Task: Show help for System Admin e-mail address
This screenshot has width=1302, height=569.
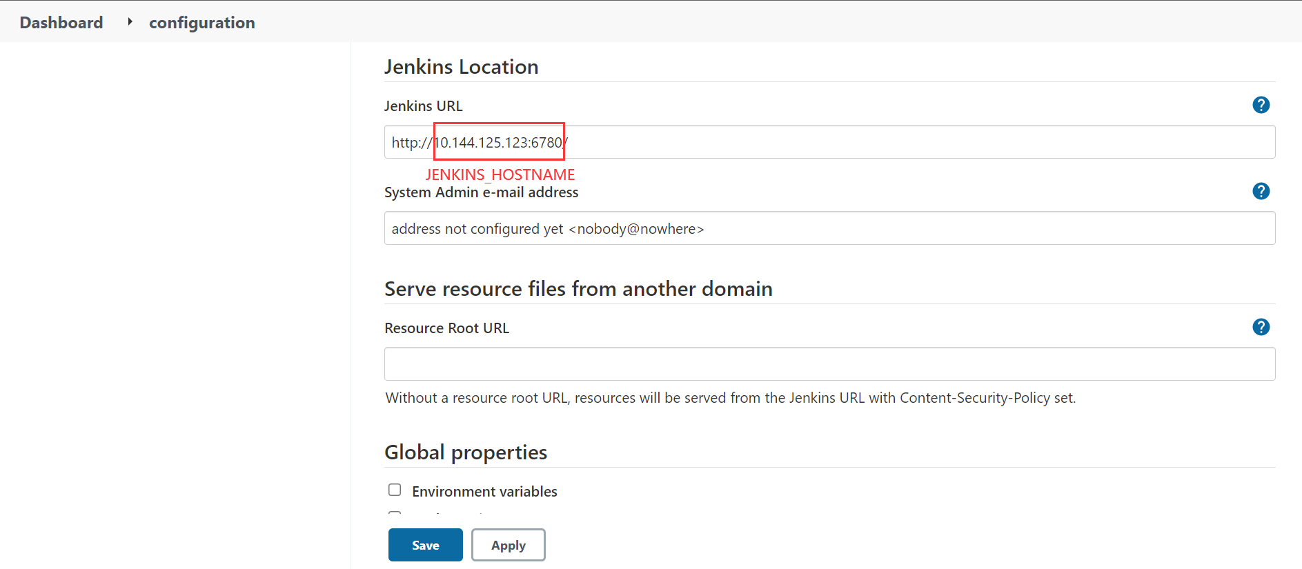Action: tap(1261, 191)
